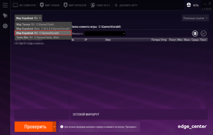Close the application window
Image resolution: width=213 pixels, height=135 pixels.
point(210,3)
